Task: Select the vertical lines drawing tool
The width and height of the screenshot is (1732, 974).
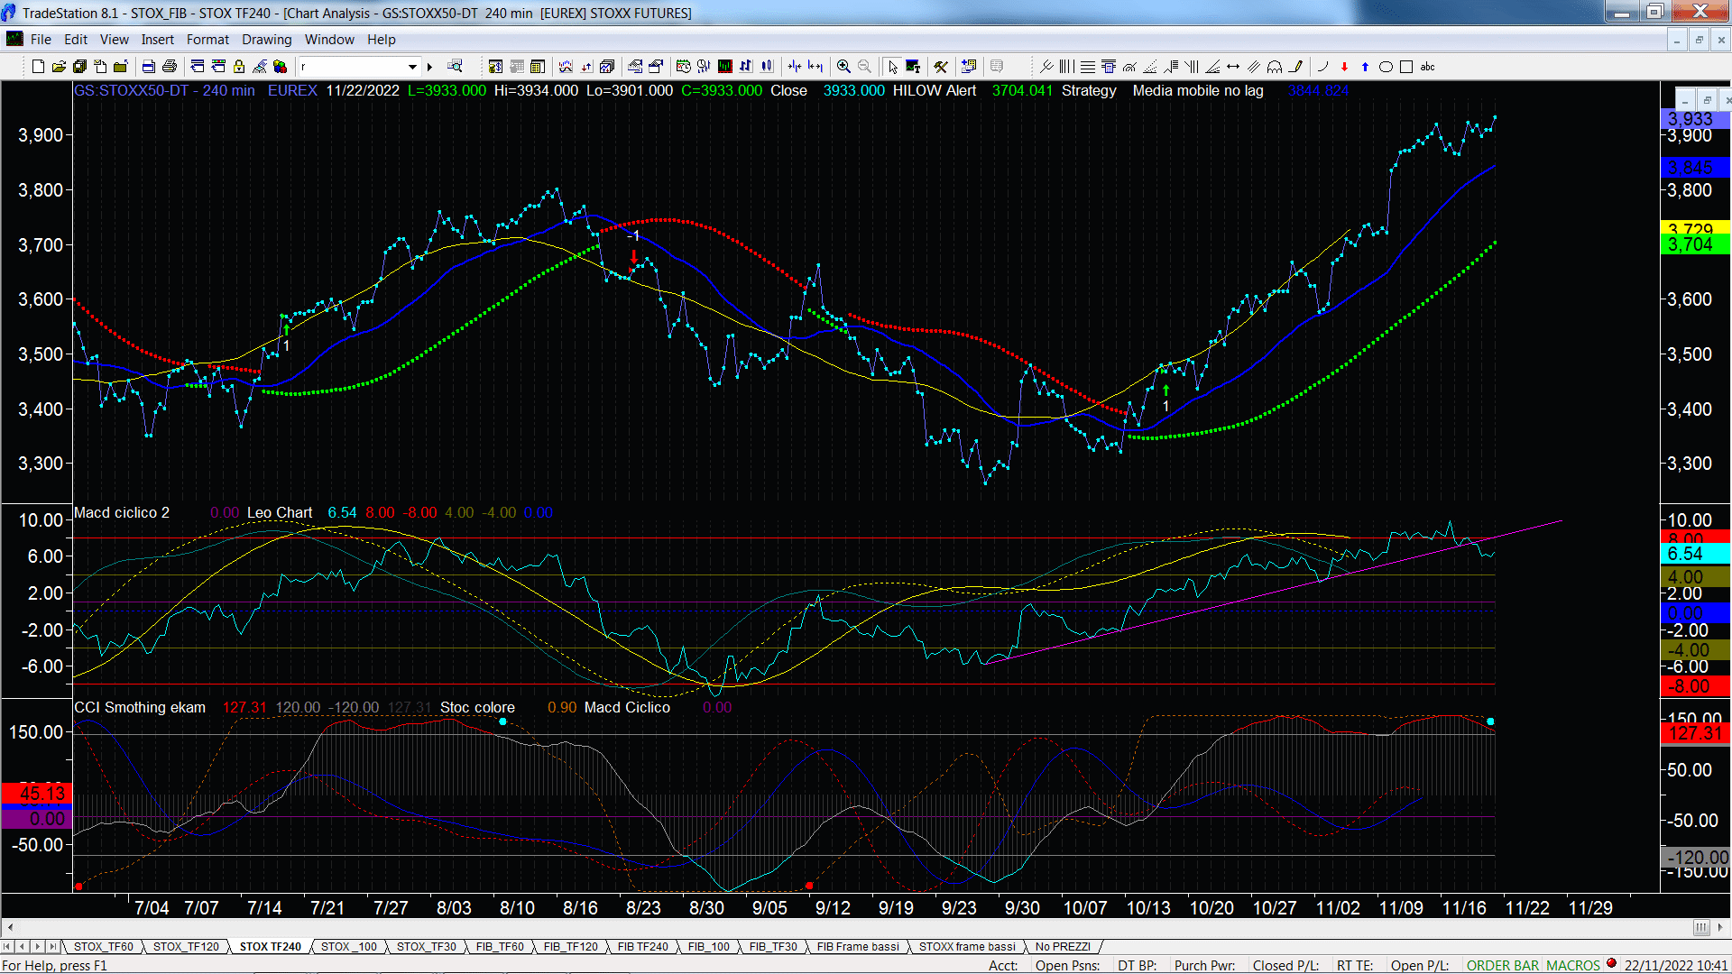Action: (x=1066, y=67)
